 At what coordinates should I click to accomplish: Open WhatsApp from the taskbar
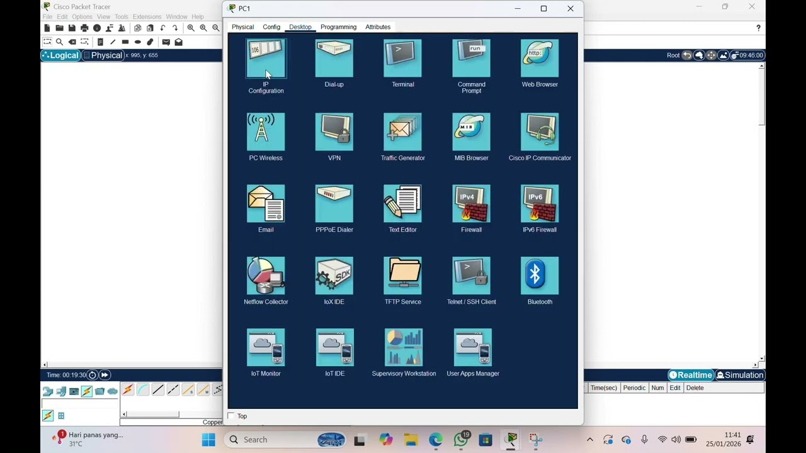click(460, 440)
